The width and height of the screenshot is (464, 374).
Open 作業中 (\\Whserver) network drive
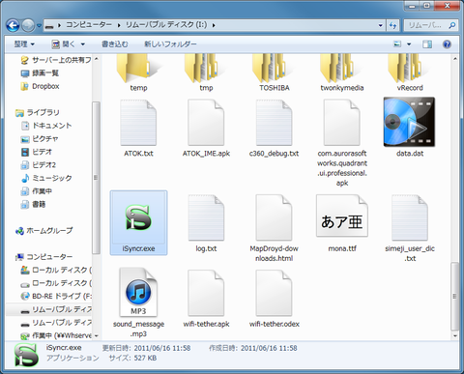click(x=56, y=335)
